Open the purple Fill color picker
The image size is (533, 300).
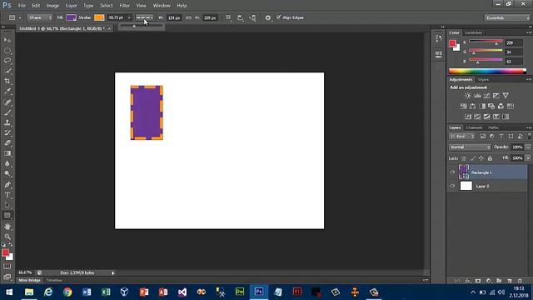coord(71,17)
